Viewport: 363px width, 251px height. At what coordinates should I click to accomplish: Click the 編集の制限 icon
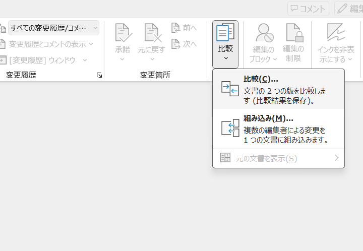(x=294, y=33)
